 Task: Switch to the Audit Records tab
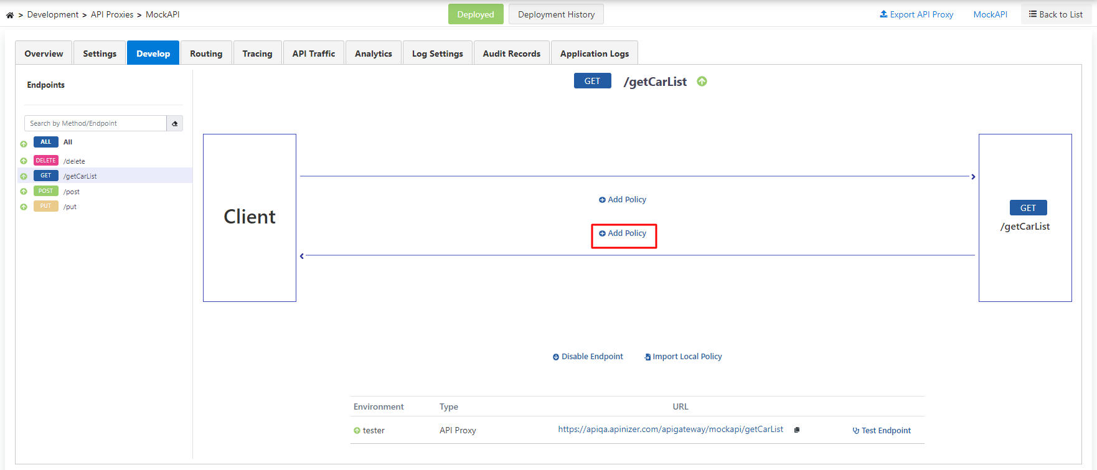coord(511,54)
